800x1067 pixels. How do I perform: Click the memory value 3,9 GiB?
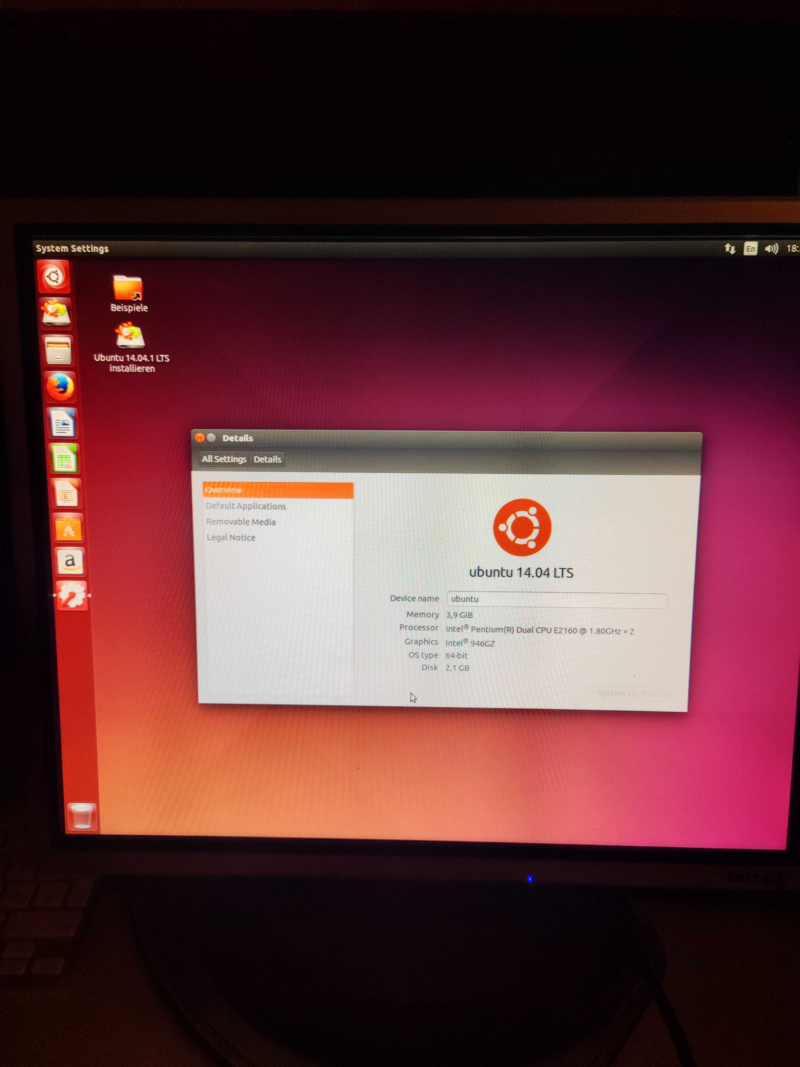459,615
